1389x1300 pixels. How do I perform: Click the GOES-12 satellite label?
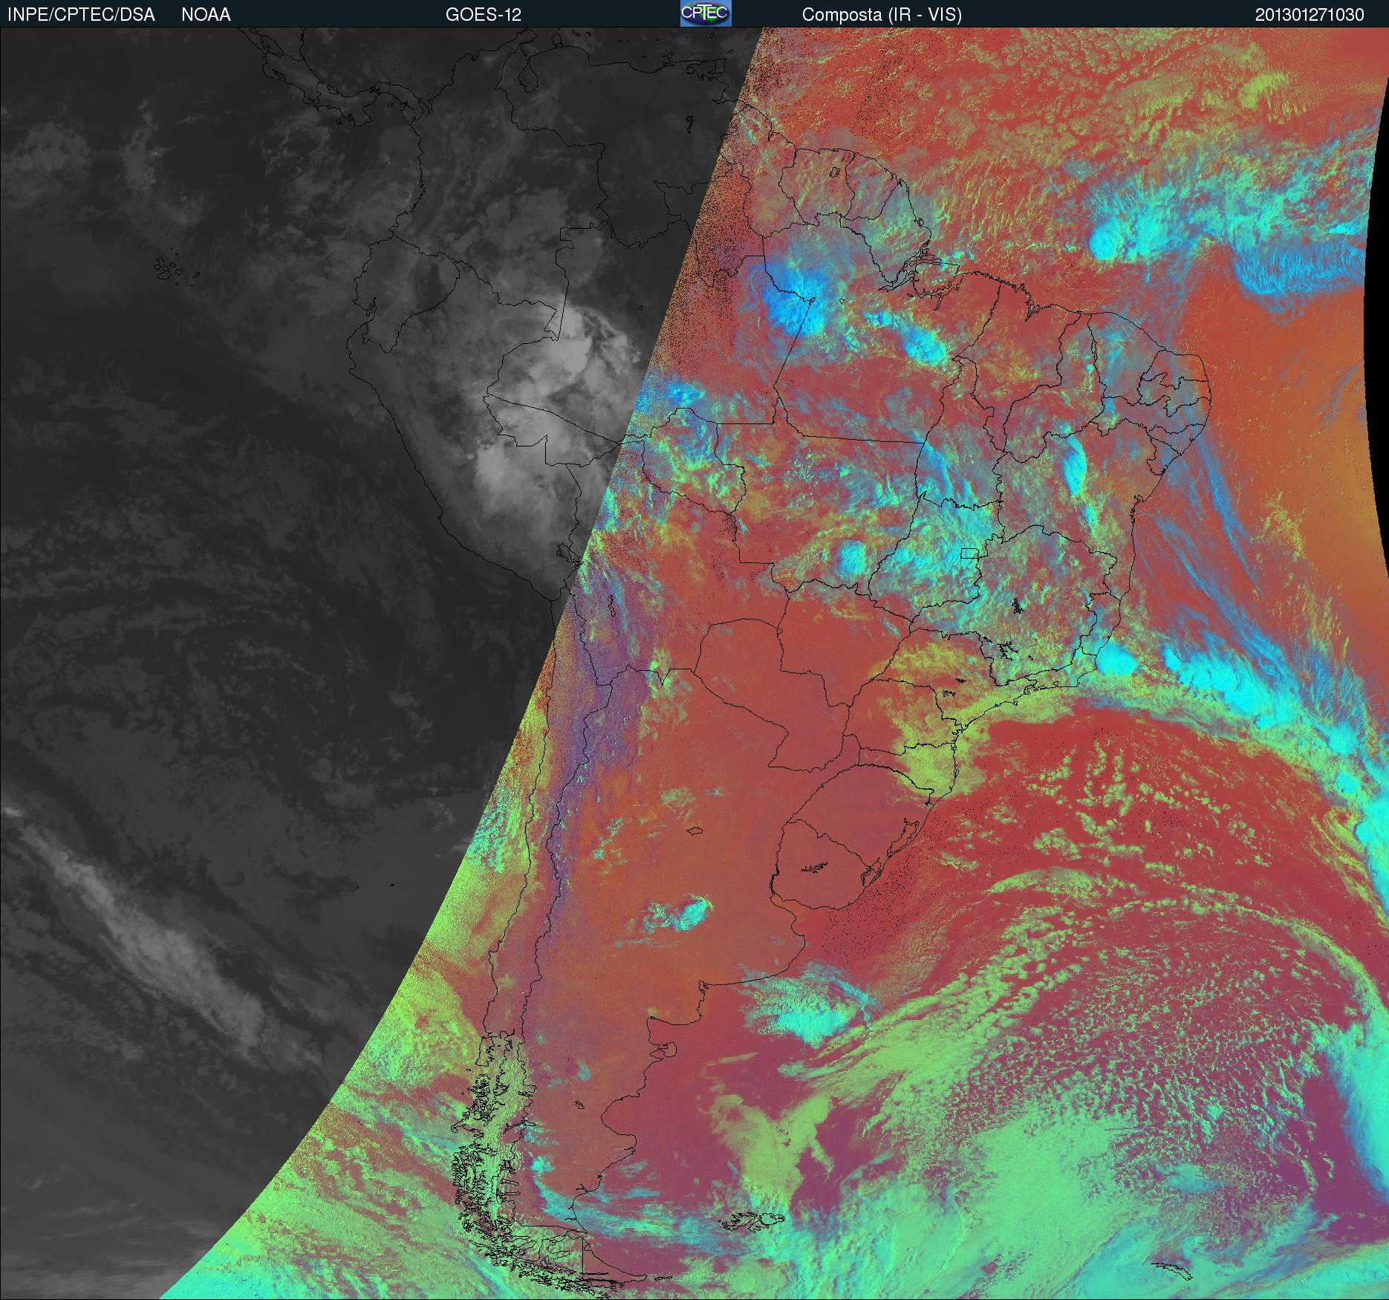point(483,15)
